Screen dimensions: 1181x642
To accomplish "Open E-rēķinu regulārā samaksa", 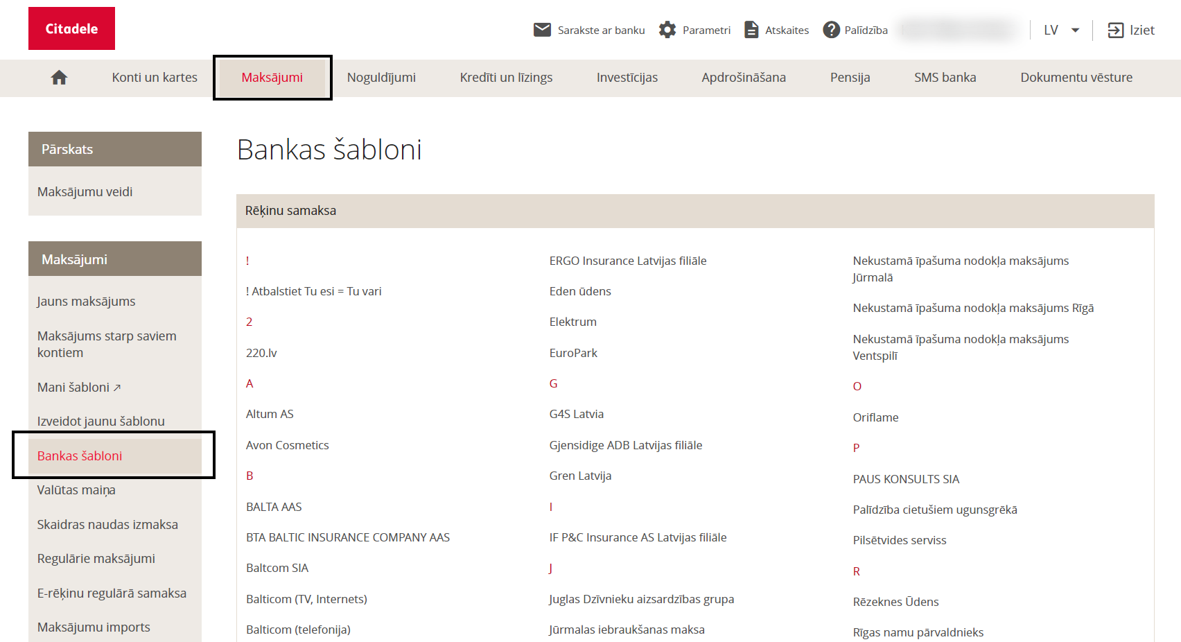I will click(x=112, y=593).
